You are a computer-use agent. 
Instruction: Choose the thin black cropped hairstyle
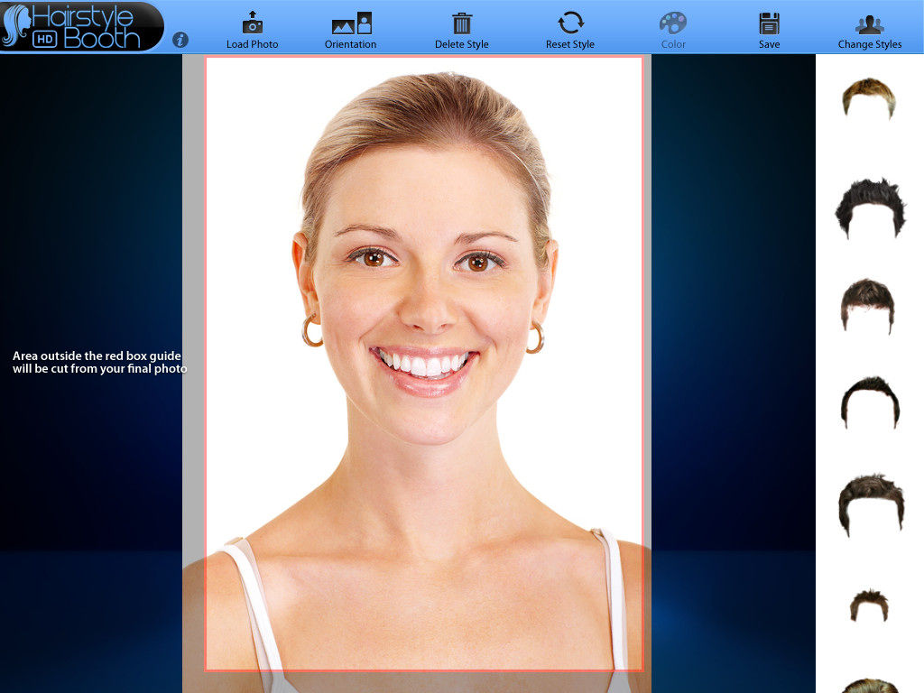[870, 402]
